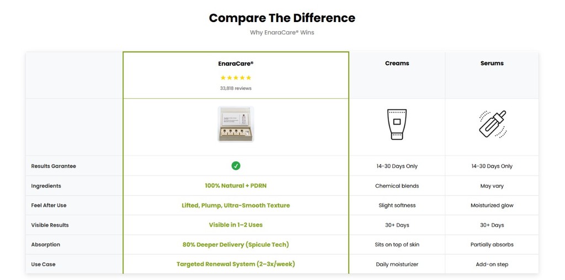This screenshot has width=565, height=280.
Task: Click 80% Deeper Delivery (Spicule Tech)
Action: 236,244
